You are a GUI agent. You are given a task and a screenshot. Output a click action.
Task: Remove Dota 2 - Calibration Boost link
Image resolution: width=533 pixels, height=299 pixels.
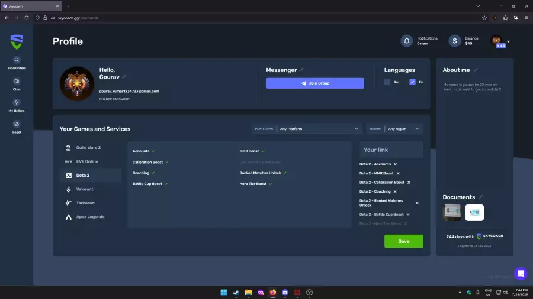409,183
